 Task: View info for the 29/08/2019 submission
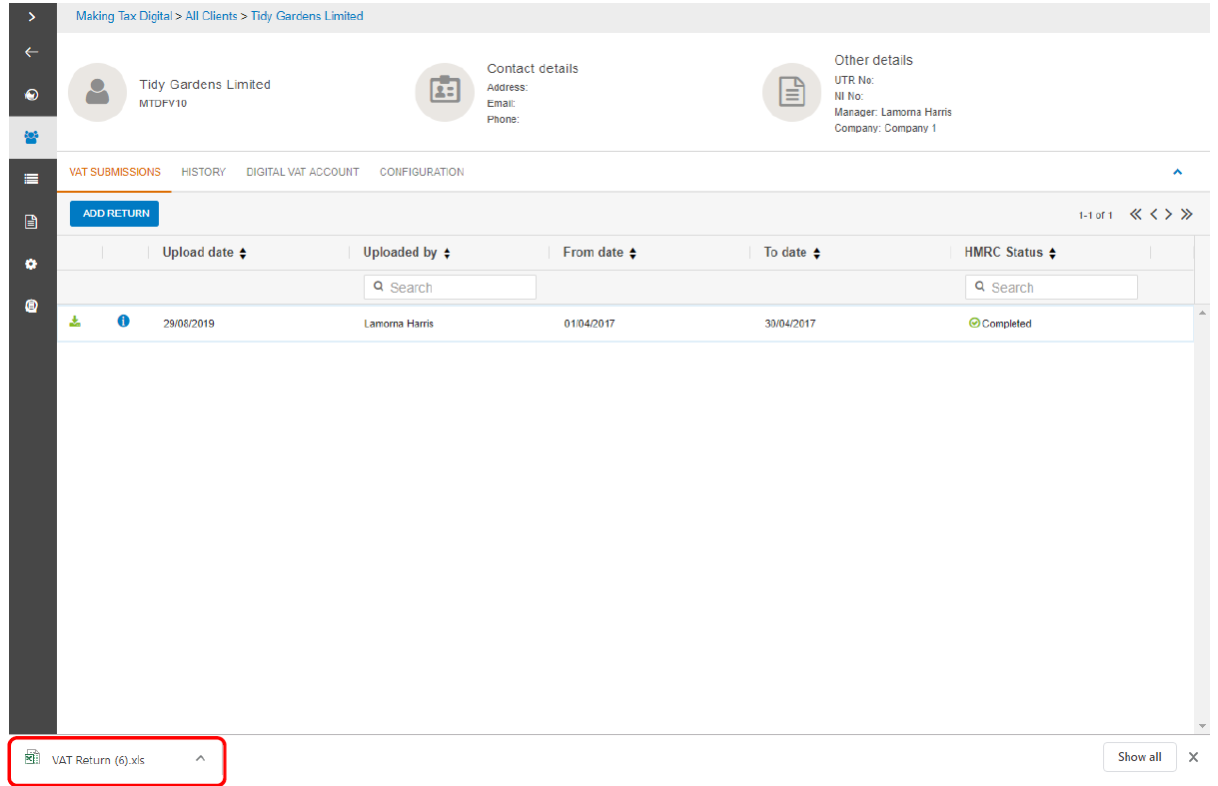pyautogui.click(x=124, y=322)
